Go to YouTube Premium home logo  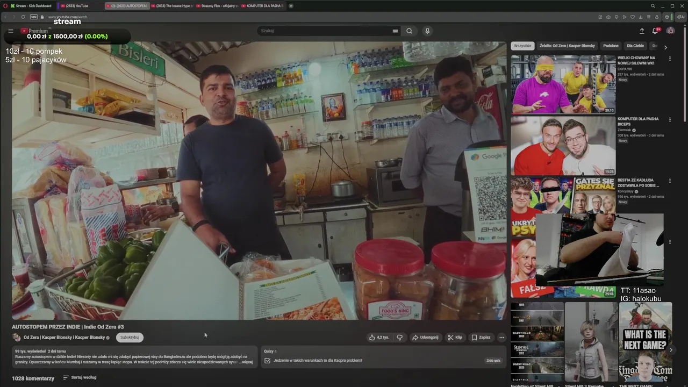click(x=34, y=31)
